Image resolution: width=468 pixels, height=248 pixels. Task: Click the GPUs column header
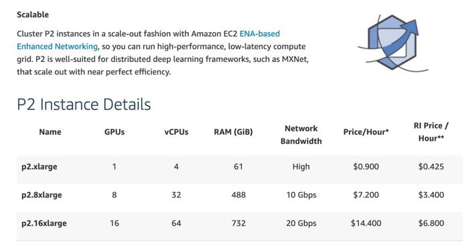tap(114, 132)
